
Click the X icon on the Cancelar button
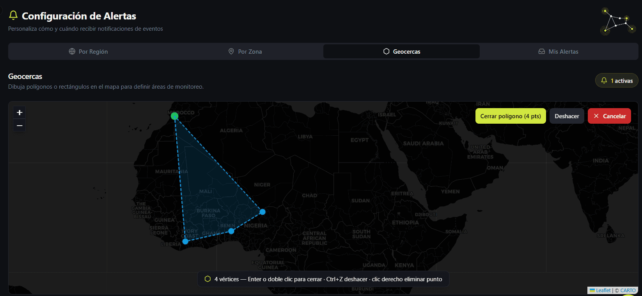point(596,116)
